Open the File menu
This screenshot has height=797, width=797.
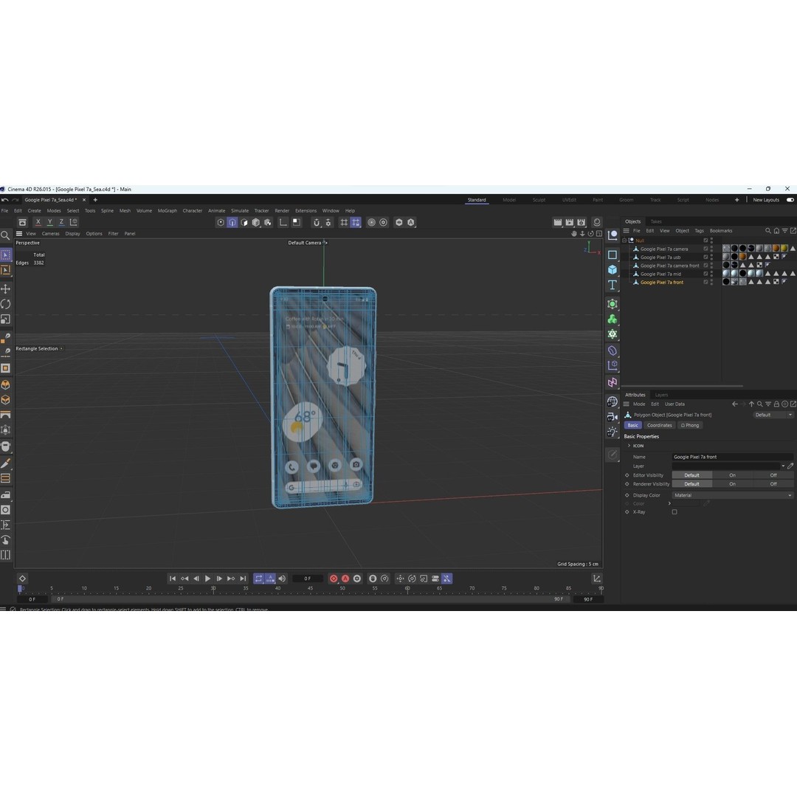tap(4, 210)
